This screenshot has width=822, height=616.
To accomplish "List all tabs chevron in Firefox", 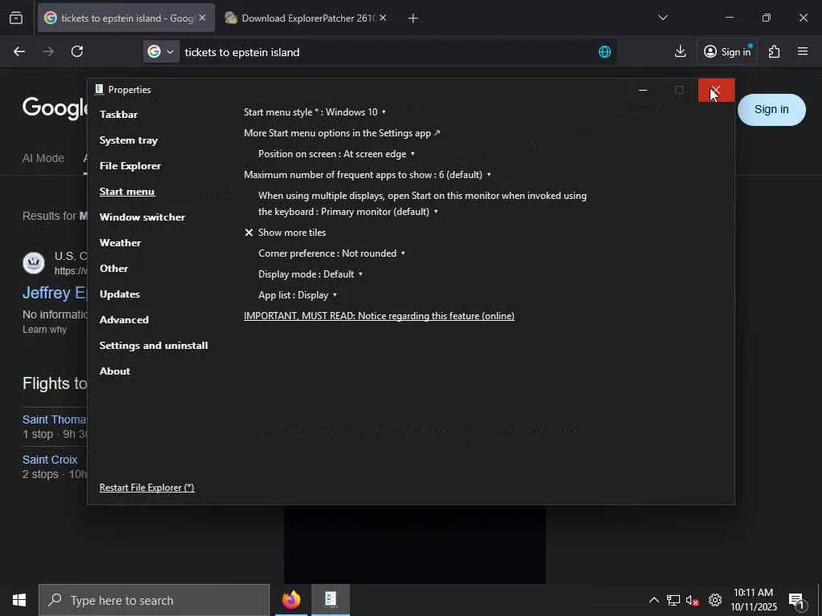I will [x=662, y=18].
